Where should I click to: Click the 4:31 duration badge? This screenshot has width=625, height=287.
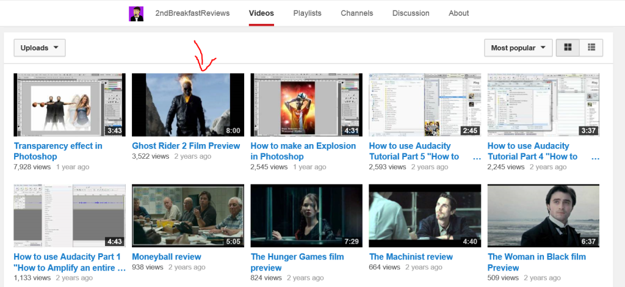(352, 131)
